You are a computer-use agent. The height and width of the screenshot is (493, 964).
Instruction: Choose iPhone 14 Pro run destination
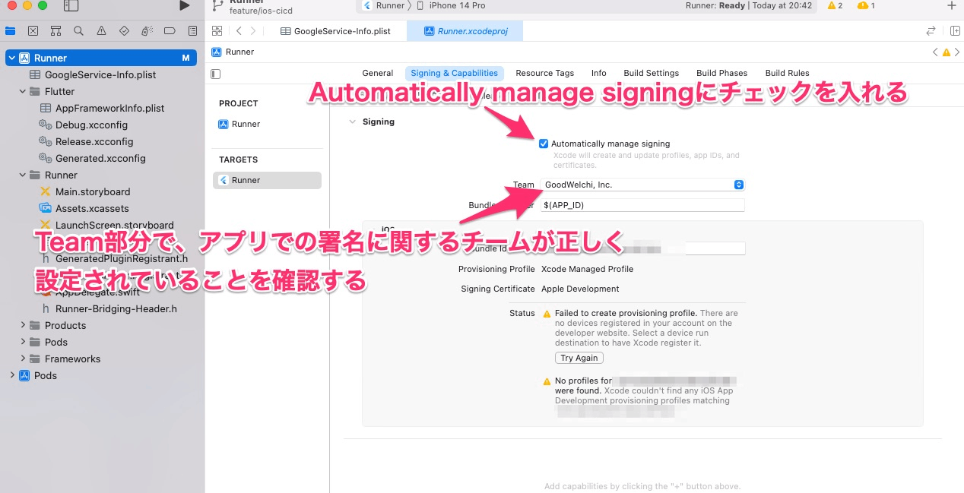(452, 6)
